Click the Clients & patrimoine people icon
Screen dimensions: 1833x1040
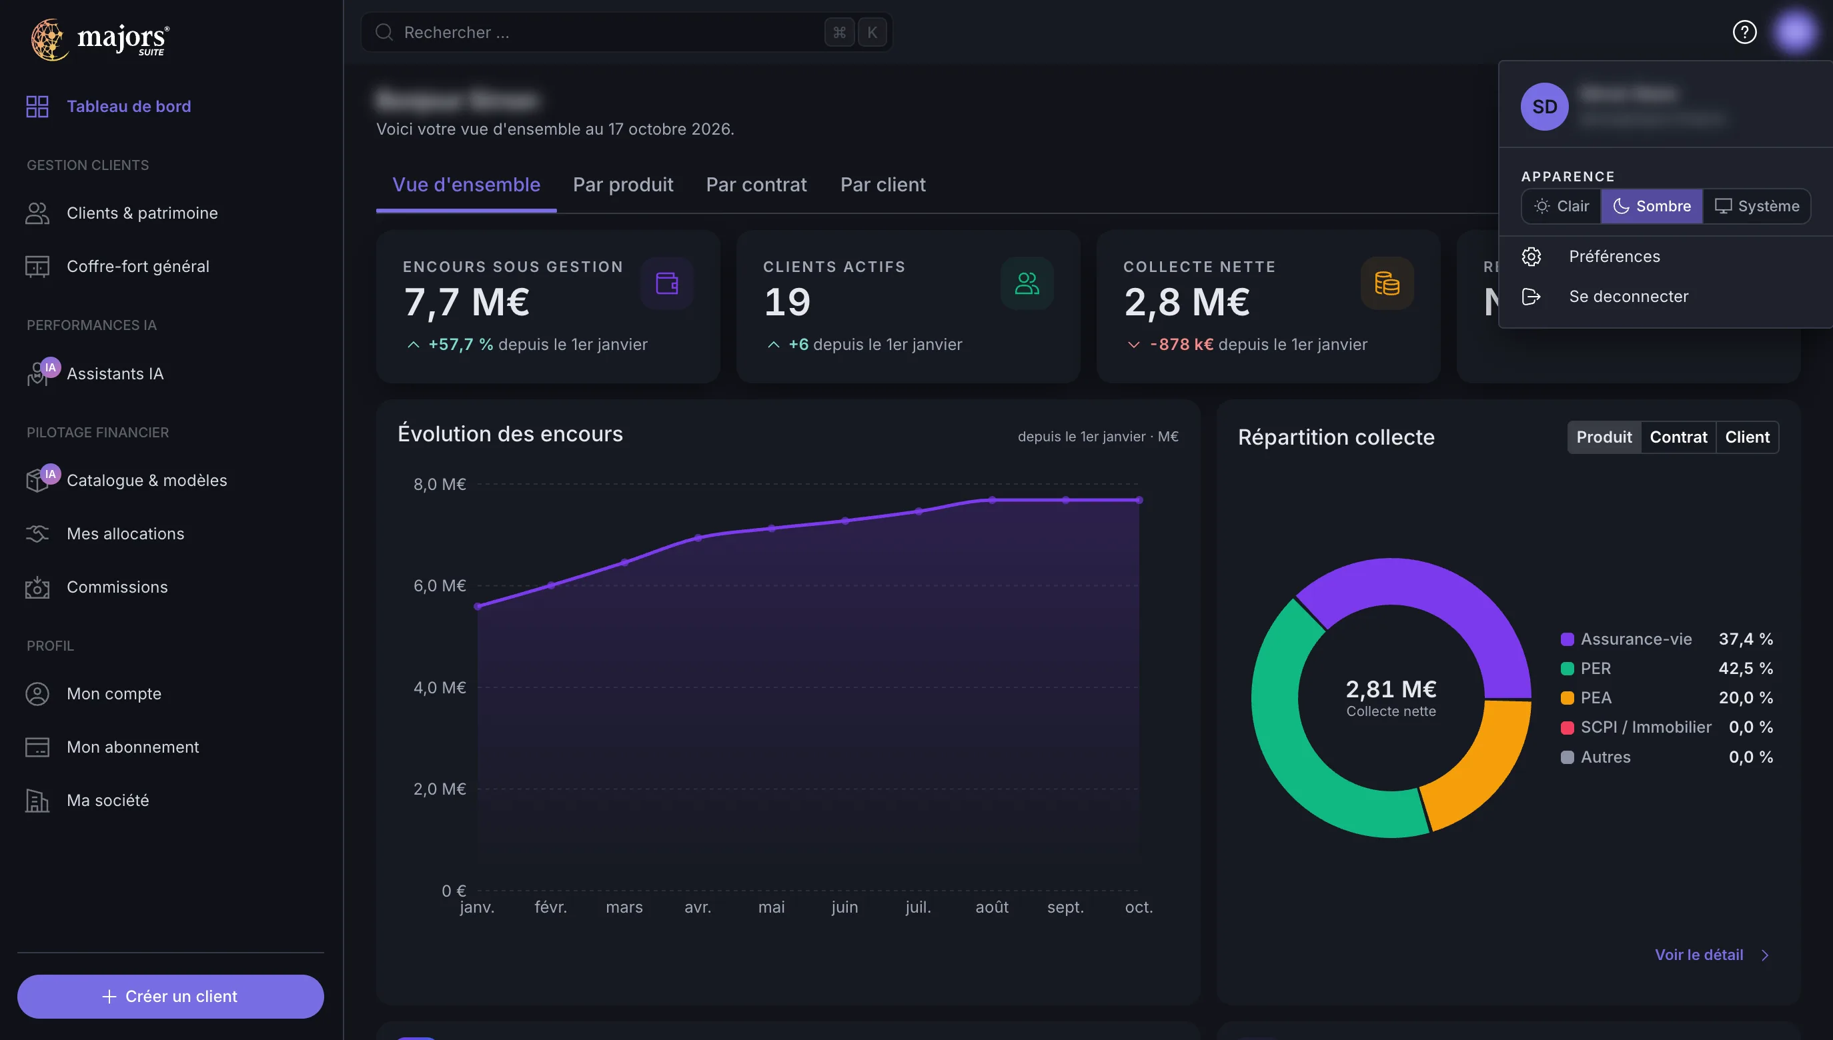(x=37, y=213)
